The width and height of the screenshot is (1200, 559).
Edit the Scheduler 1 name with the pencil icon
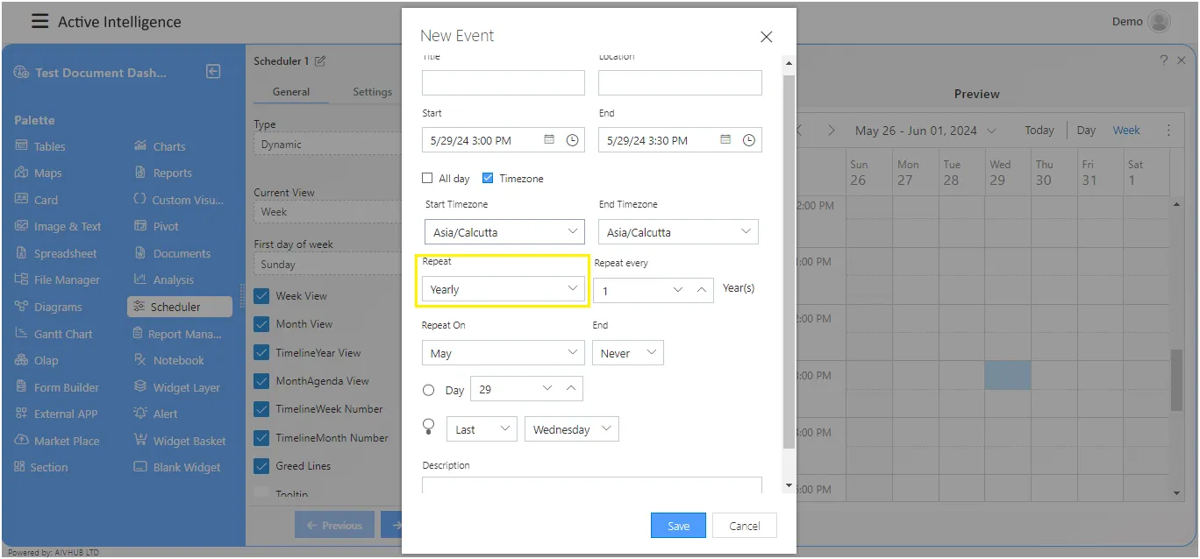pyautogui.click(x=320, y=61)
